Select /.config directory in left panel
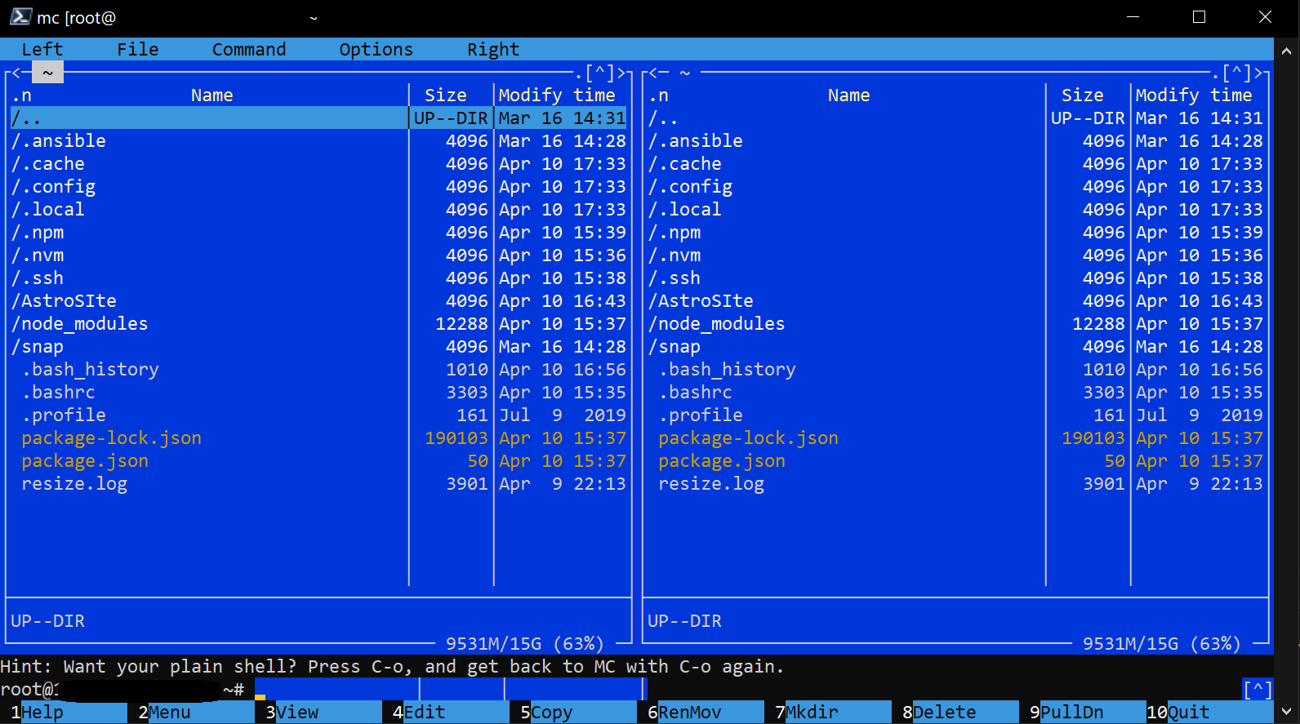 tap(318, 187)
